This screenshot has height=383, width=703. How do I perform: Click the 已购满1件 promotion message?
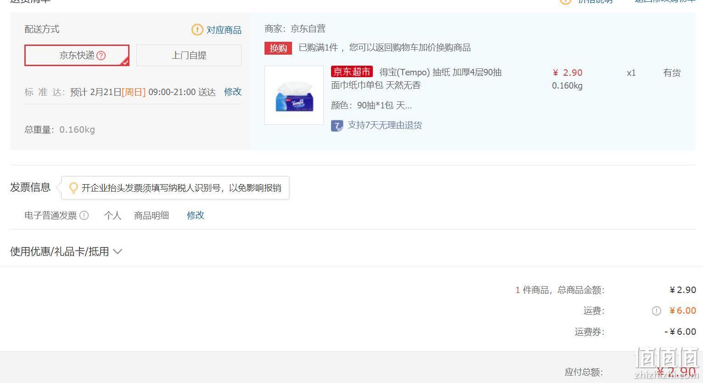pos(384,47)
